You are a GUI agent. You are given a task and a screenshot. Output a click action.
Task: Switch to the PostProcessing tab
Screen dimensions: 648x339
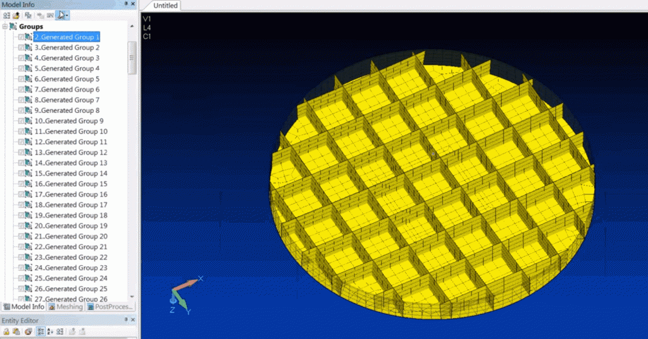(x=110, y=307)
